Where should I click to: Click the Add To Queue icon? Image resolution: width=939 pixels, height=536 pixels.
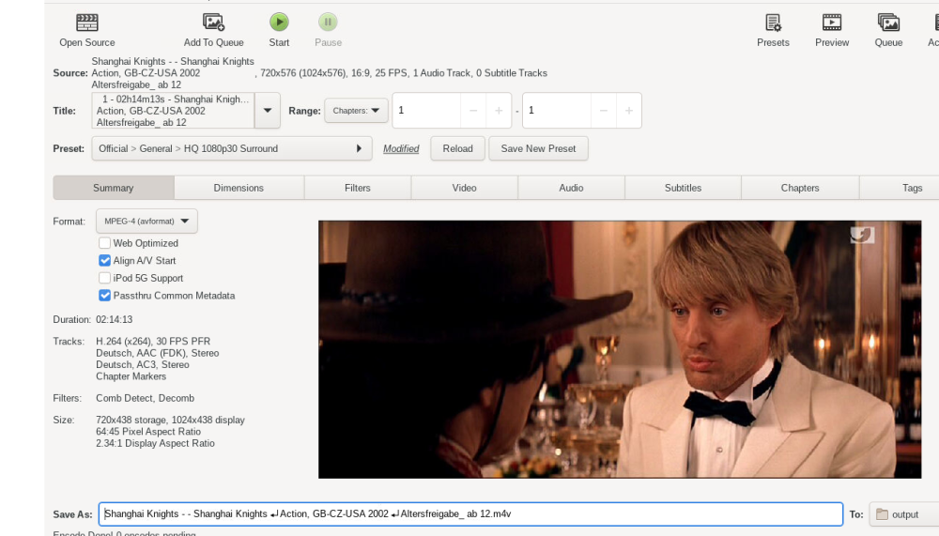click(x=213, y=23)
